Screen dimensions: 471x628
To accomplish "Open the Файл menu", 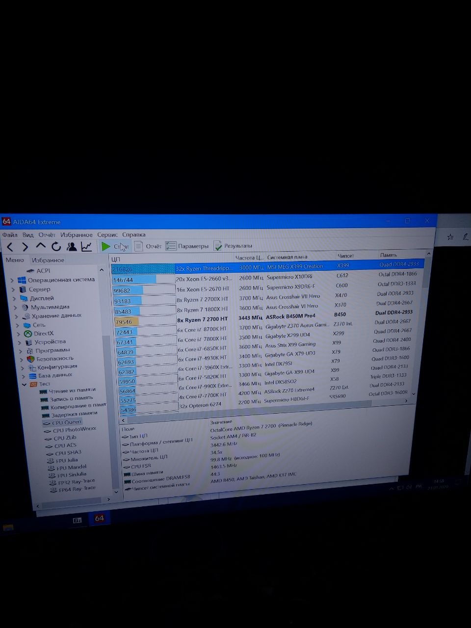I will [x=10, y=235].
